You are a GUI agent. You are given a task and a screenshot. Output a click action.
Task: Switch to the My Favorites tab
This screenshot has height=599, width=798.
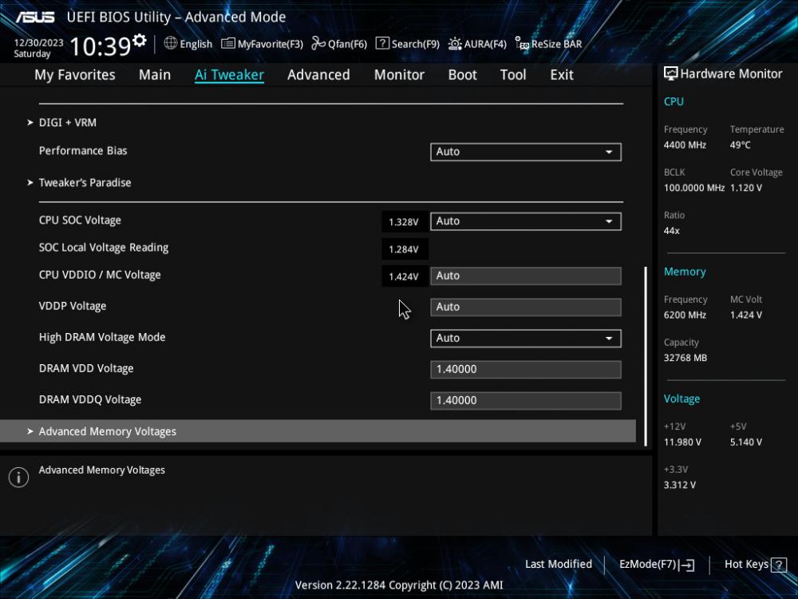75,75
